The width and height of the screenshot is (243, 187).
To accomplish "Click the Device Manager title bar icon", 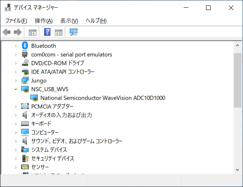I will (8, 7).
